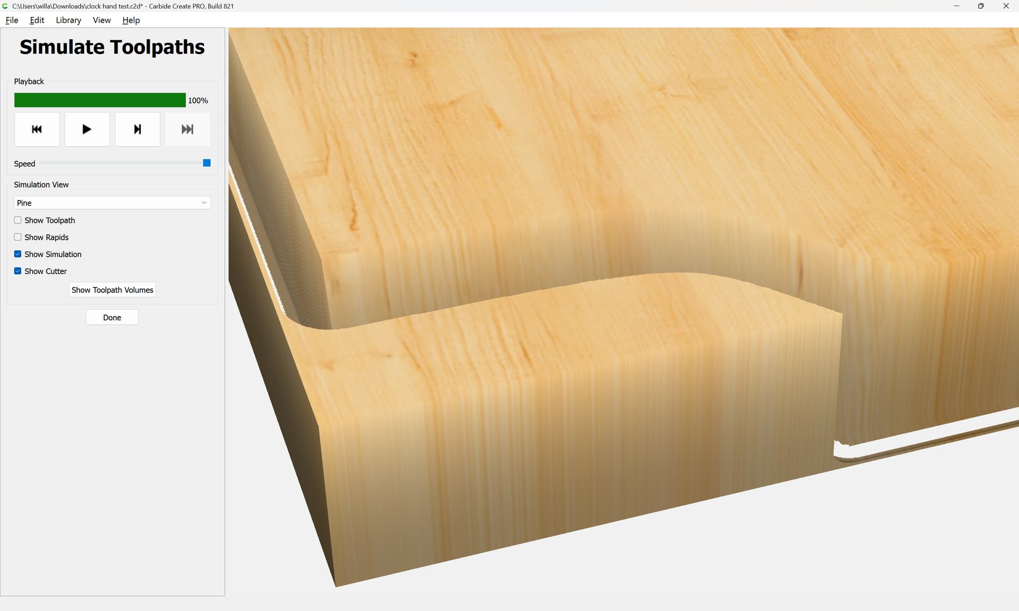Viewport: 1019px width, 611px height.
Task: Click the Done button
Action: [x=112, y=317]
